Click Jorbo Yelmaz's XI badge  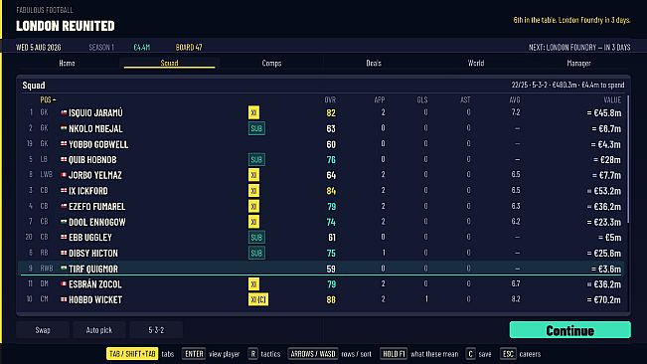coord(253,175)
